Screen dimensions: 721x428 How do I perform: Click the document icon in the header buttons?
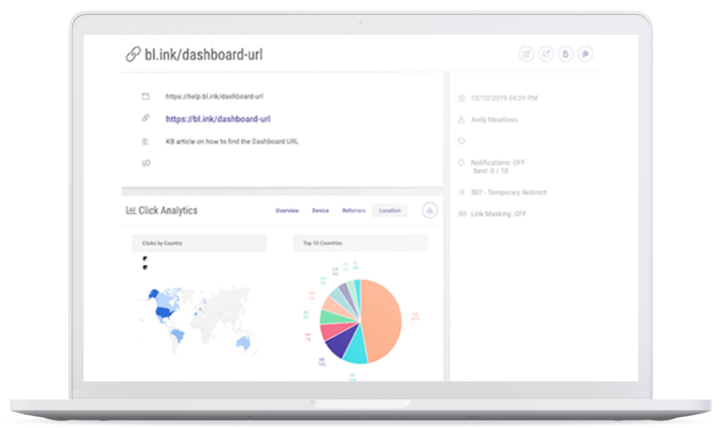(x=566, y=54)
